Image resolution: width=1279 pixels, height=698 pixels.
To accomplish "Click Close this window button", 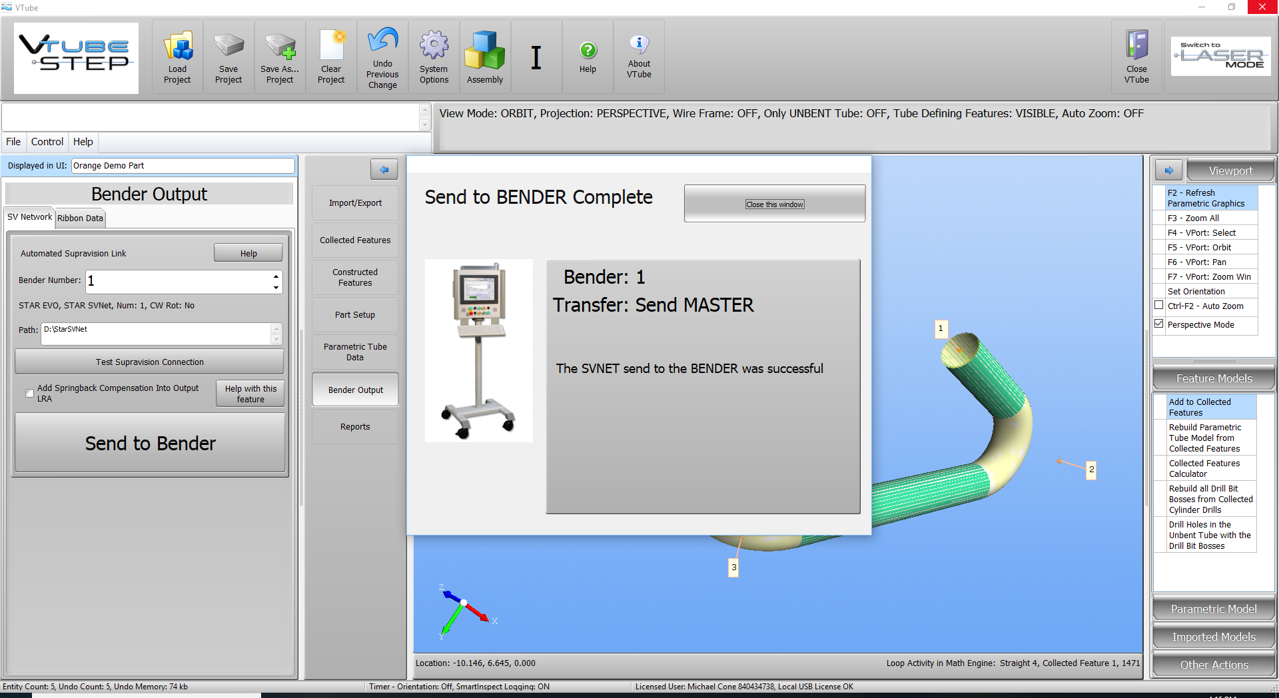I will (775, 204).
